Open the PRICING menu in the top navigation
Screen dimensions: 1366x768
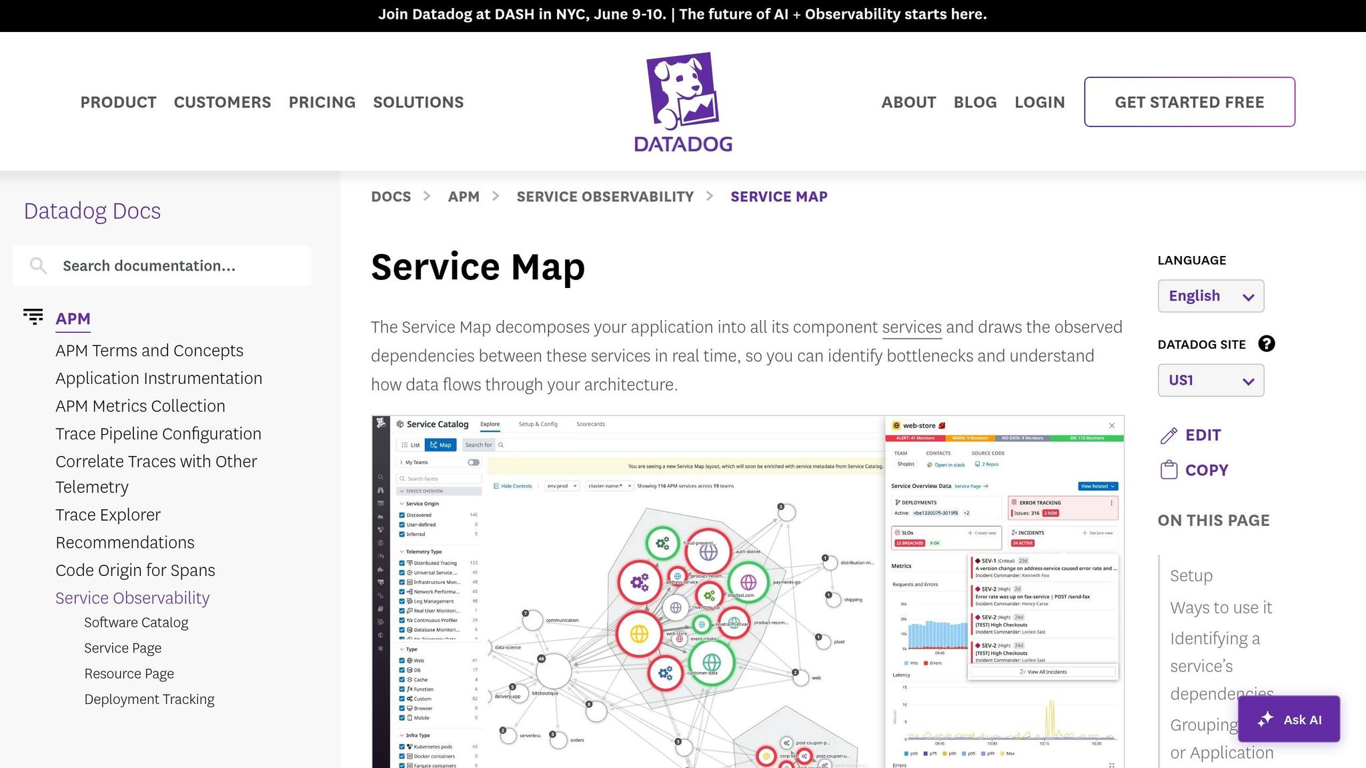(321, 102)
